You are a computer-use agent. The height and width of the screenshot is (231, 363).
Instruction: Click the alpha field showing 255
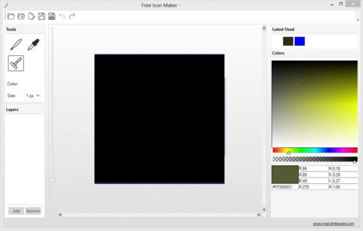pos(315,187)
